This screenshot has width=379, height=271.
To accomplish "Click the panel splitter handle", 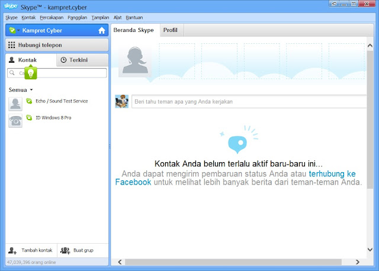I will [x=110, y=146].
